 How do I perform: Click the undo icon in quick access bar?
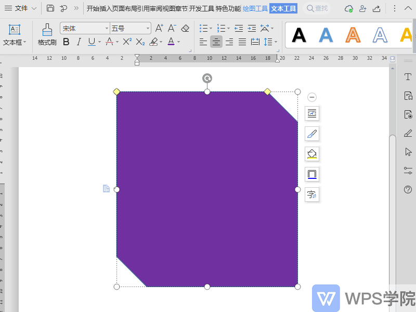pos(63,8)
